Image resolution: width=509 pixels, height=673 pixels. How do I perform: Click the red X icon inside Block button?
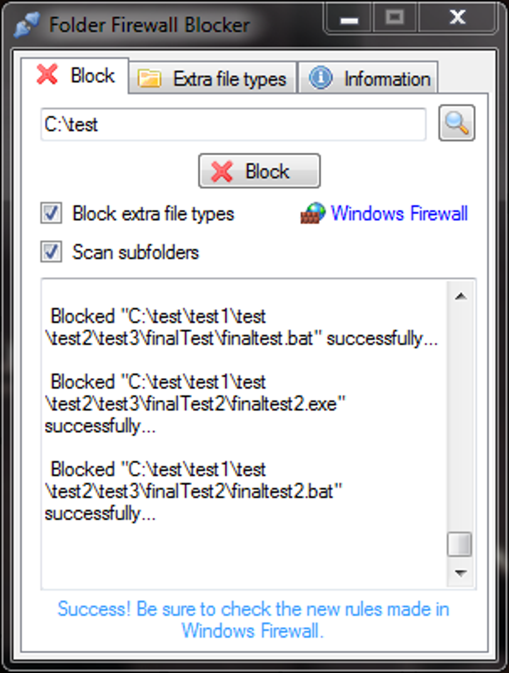pyautogui.click(x=222, y=171)
